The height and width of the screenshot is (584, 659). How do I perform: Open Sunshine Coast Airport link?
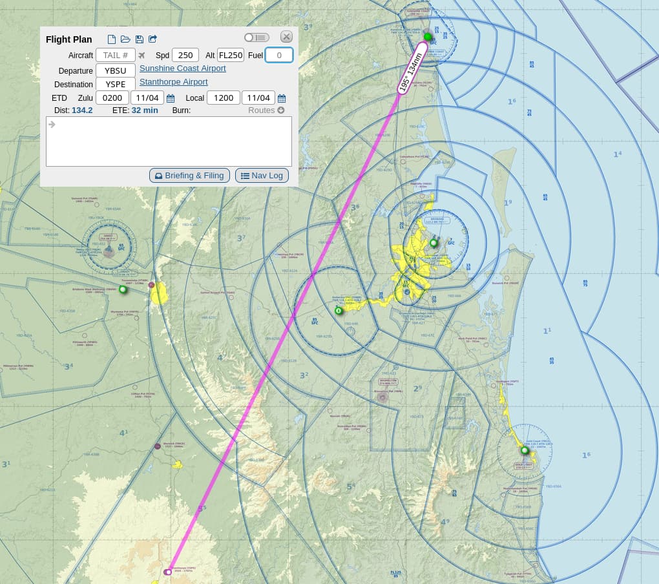[183, 68]
